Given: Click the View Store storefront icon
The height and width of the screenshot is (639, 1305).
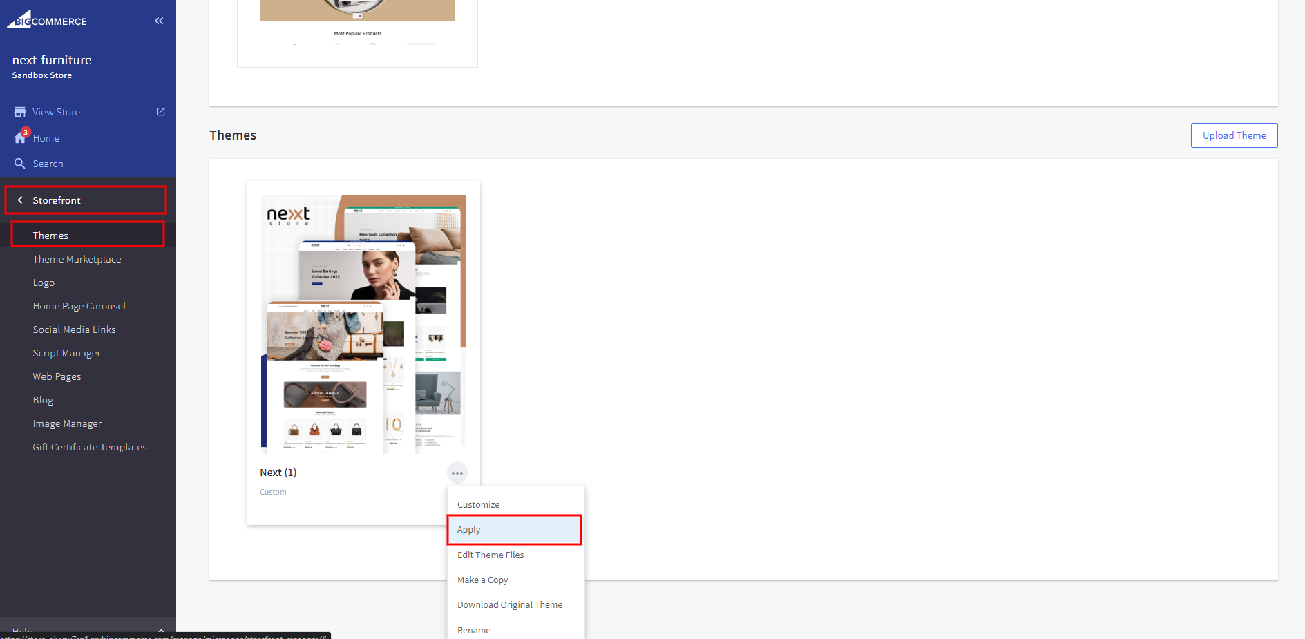Looking at the screenshot, I should pyautogui.click(x=20, y=112).
